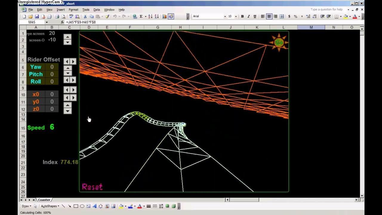Image resolution: width=382 pixels, height=215 pixels.
Task: Click the AutoSum sigma icon
Action: point(141,16)
